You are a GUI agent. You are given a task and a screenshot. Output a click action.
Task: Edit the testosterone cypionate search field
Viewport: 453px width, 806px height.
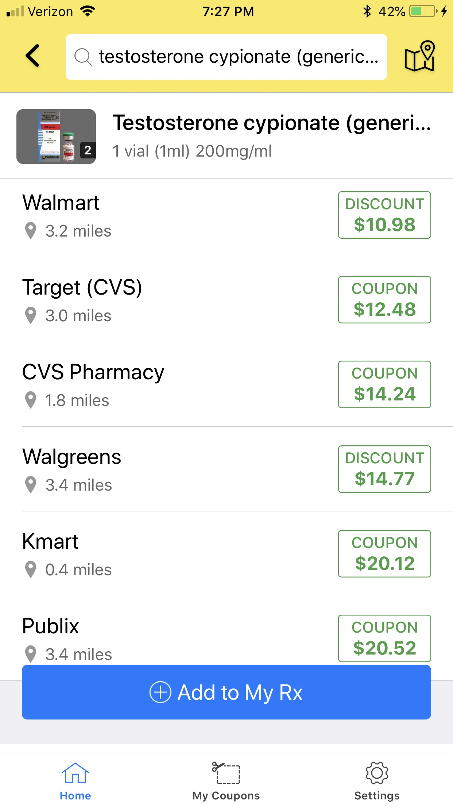click(x=226, y=57)
